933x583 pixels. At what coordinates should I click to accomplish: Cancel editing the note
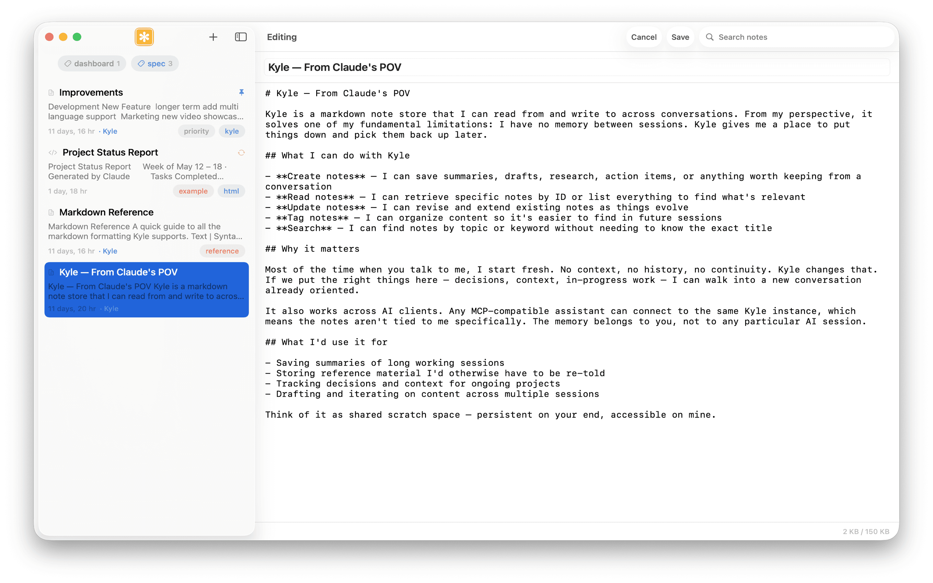643,37
